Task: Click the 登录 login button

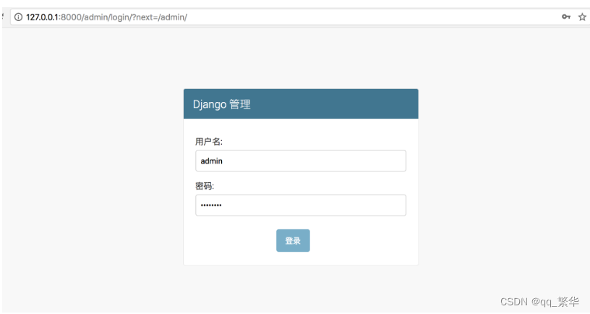Action: [293, 241]
